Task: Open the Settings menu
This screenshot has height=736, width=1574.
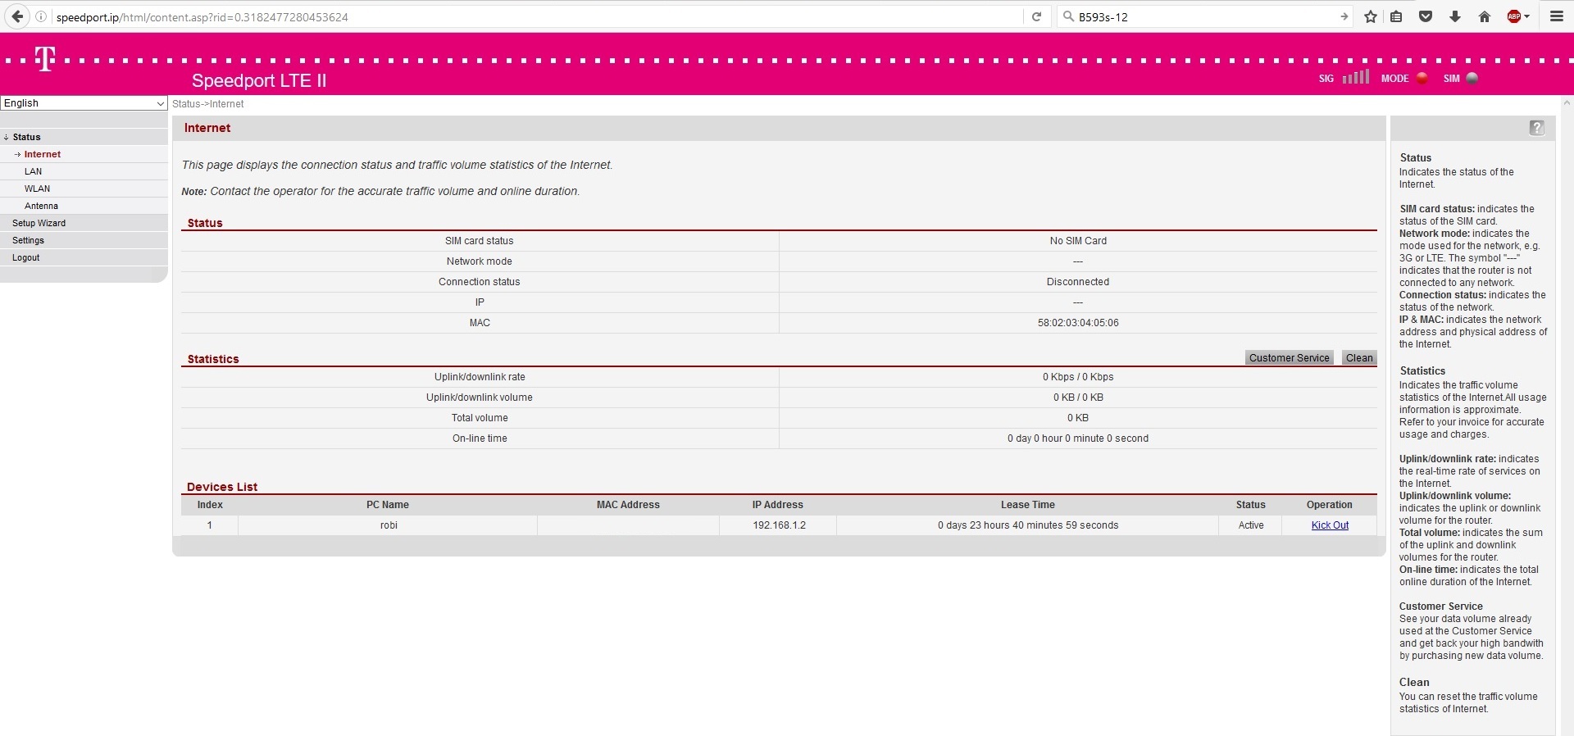Action: pos(28,240)
